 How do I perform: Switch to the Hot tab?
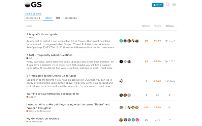(58, 18)
